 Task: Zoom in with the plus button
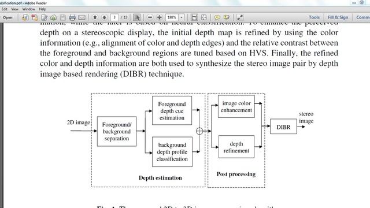160,17
